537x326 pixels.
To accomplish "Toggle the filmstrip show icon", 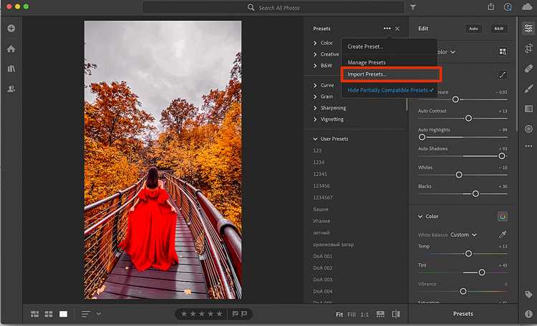I will click(380, 314).
